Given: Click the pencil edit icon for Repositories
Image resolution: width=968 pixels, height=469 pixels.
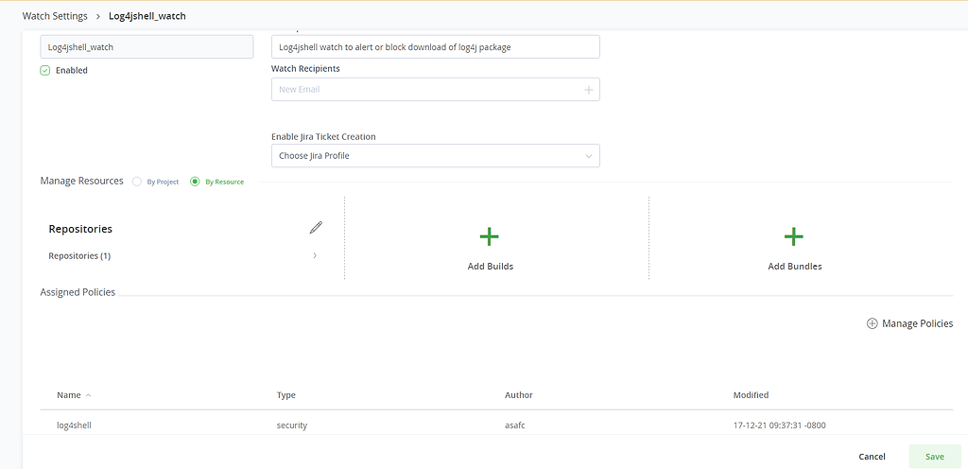Looking at the screenshot, I should tap(316, 228).
